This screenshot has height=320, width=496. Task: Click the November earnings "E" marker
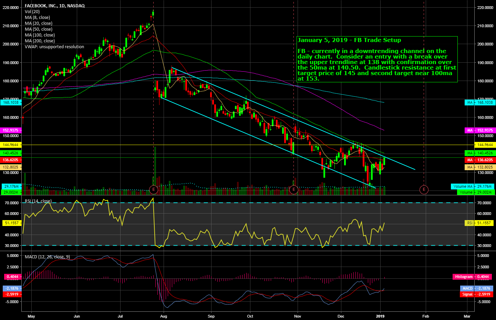(x=293, y=189)
